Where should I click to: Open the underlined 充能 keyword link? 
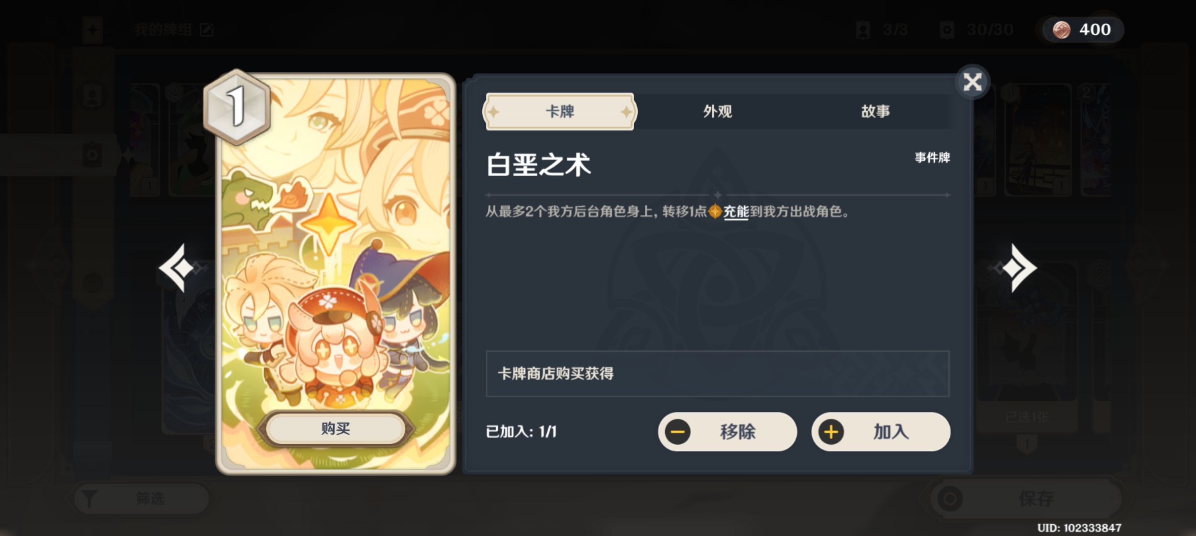(736, 212)
